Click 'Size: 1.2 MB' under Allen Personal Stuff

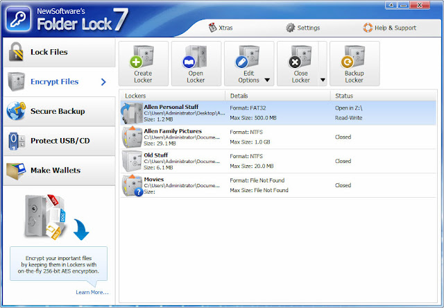158,119
